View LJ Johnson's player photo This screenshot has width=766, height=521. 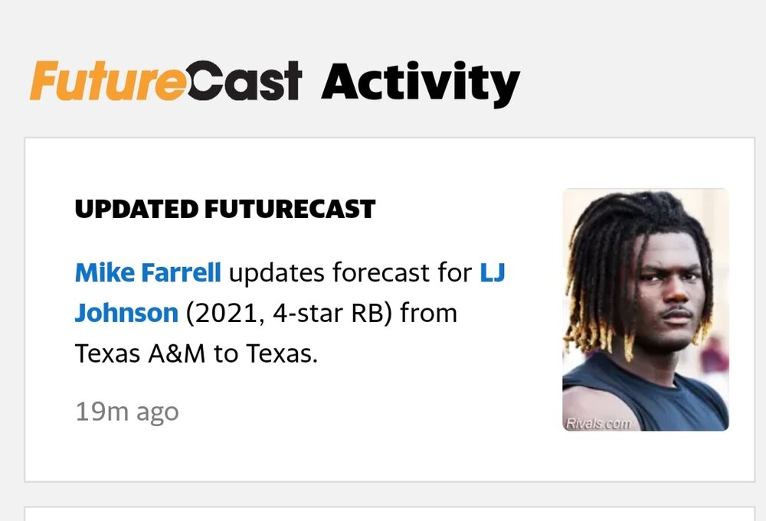pos(645,310)
